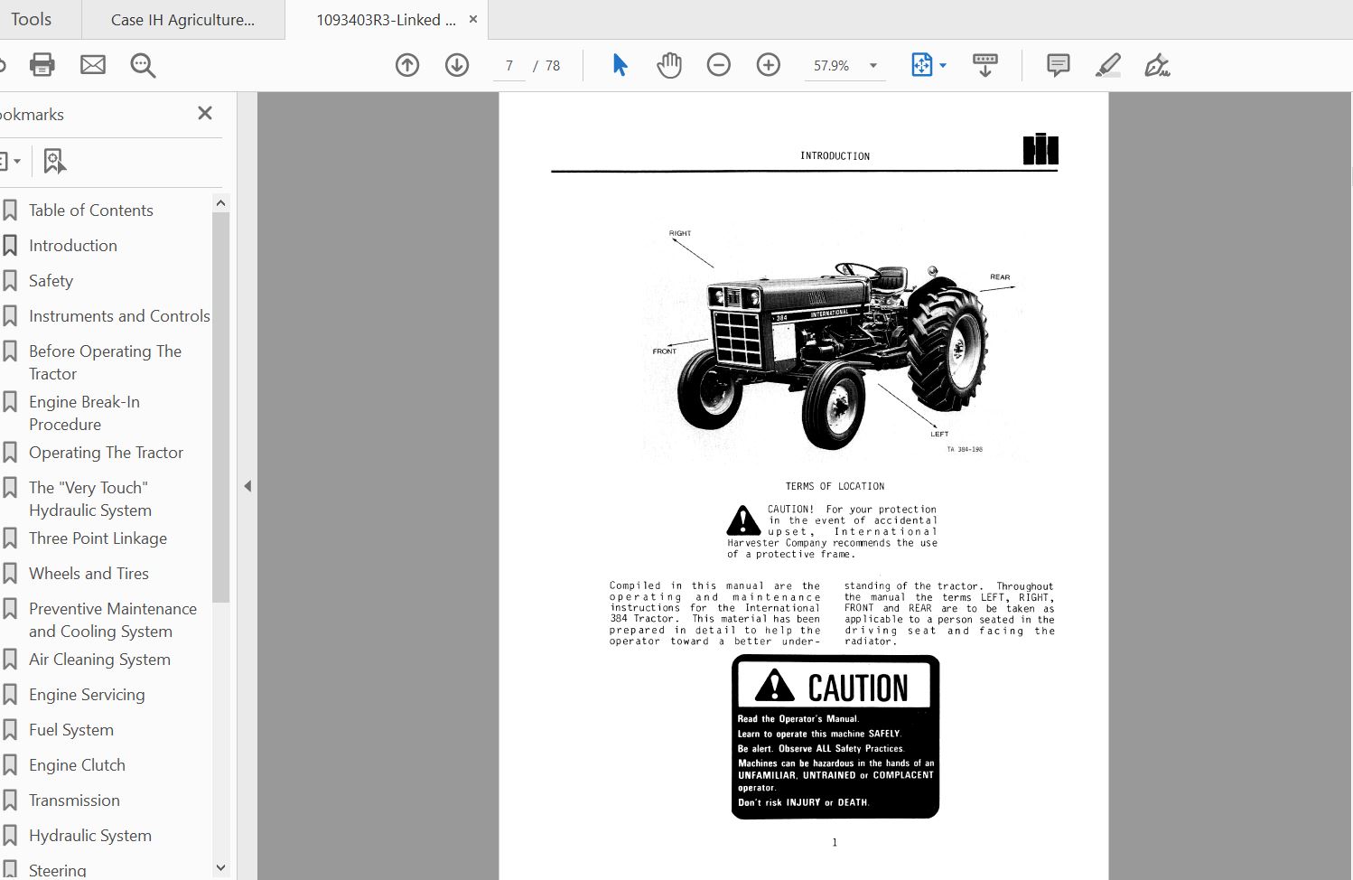This screenshot has height=880, width=1353.
Task: Go to next page with down arrow
Action: point(457,65)
